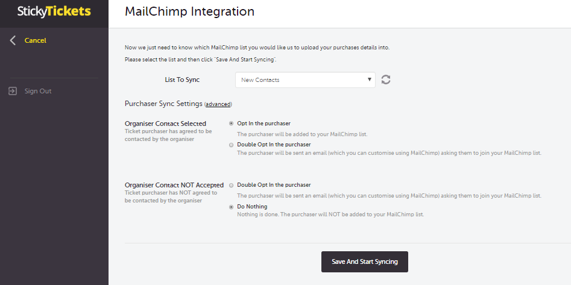This screenshot has height=285, width=571.
Task: Click the Organiser Contact NOT Accepted section title
Action: [x=174, y=185]
